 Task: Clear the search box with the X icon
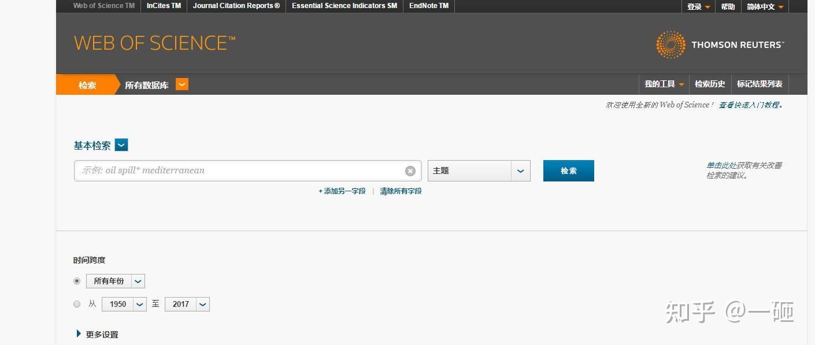click(410, 170)
